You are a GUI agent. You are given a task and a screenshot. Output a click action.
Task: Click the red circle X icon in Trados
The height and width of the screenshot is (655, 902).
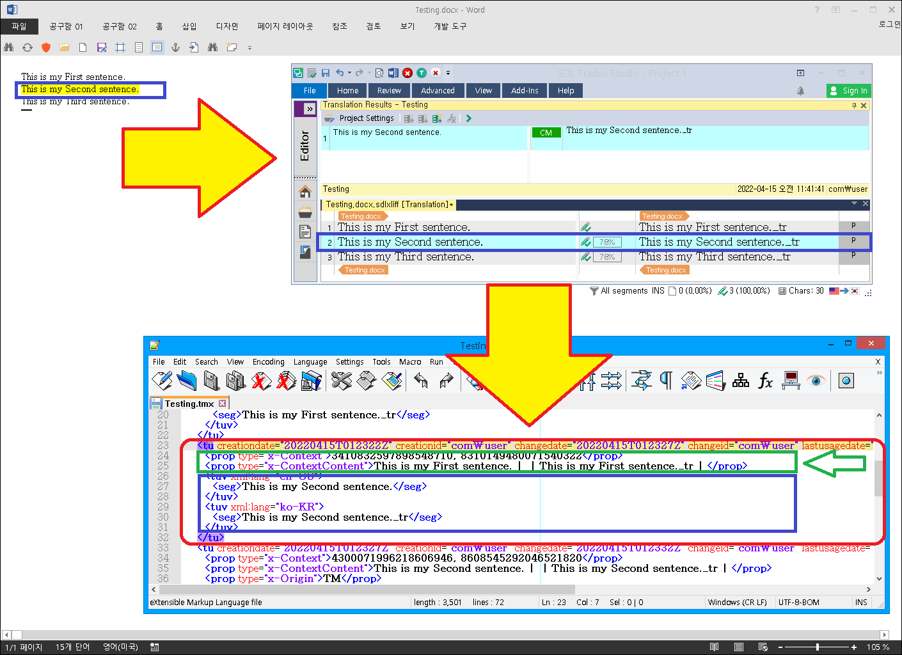point(407,73)
